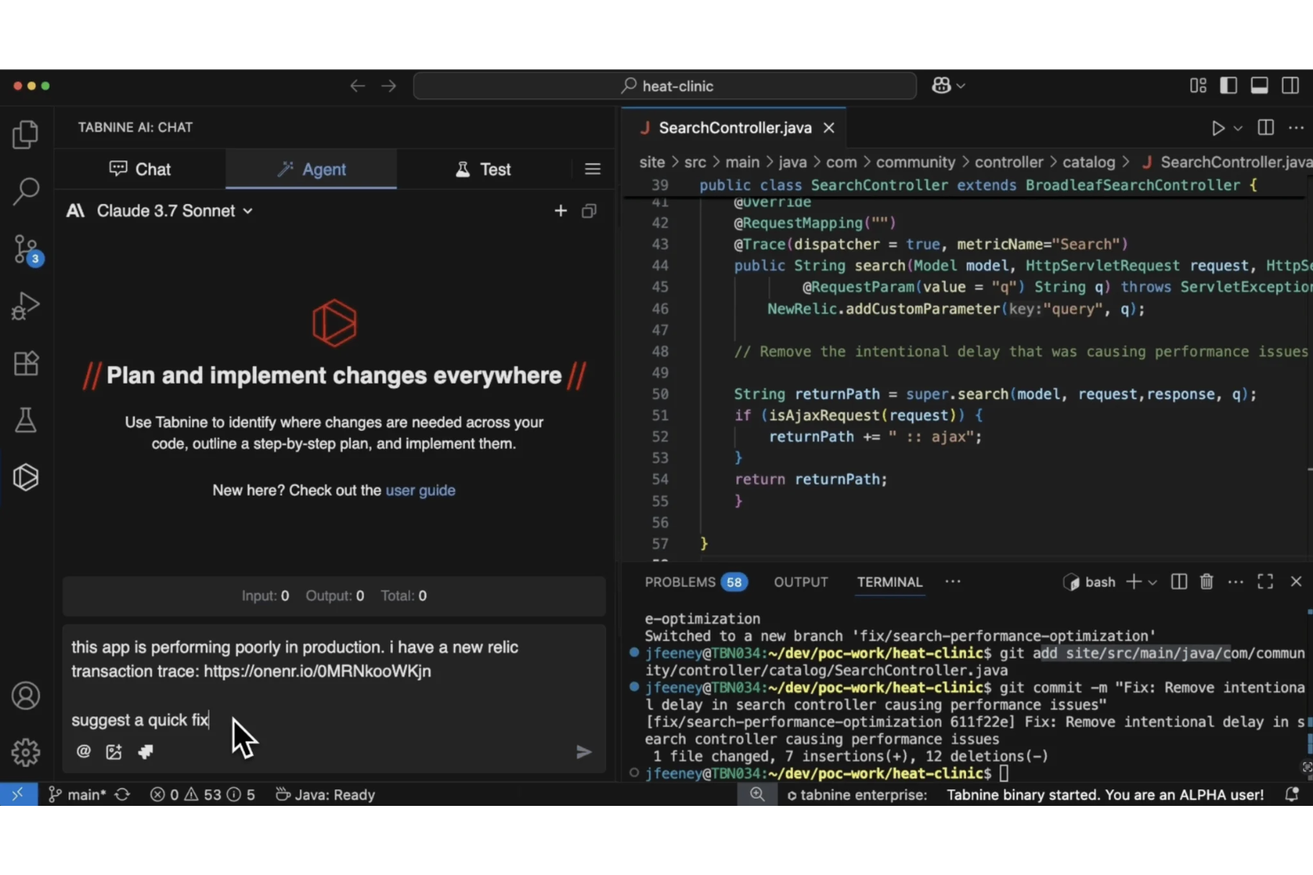Toggle the primary side bar visibility
The image size is (1313, 875).
[x=1229, y=85]
